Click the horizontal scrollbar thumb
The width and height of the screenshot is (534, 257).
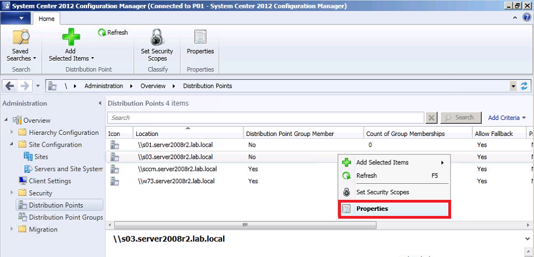click(245, 225)
